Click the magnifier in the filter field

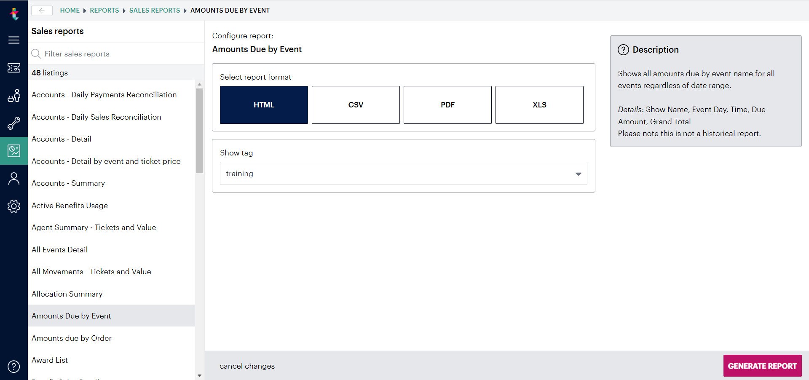point(36,54)
